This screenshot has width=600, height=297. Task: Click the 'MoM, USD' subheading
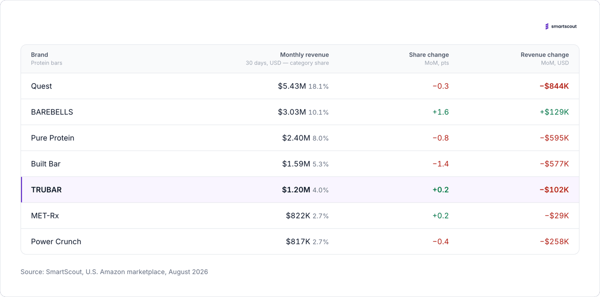coord(555,63)
